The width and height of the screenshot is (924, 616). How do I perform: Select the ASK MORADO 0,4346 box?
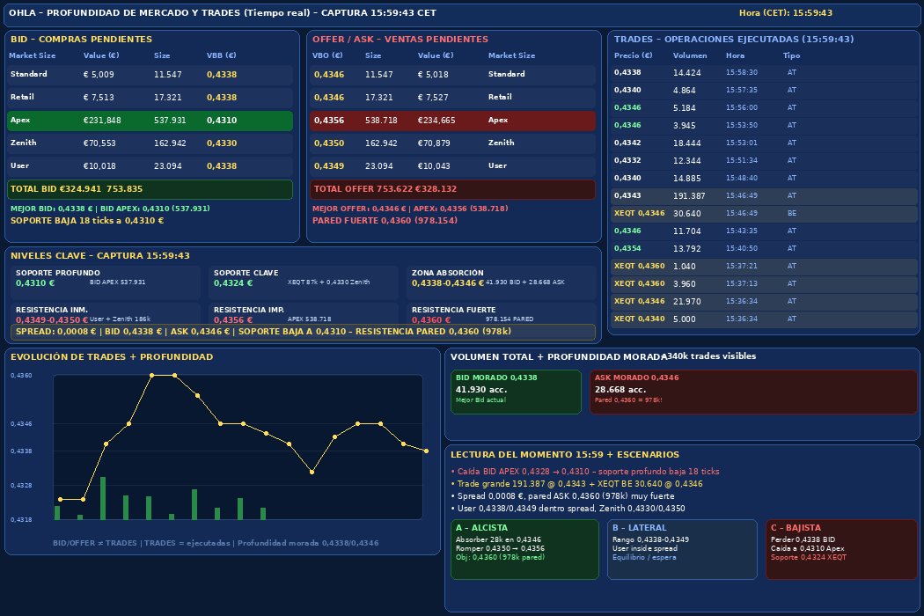click(753, 392)
